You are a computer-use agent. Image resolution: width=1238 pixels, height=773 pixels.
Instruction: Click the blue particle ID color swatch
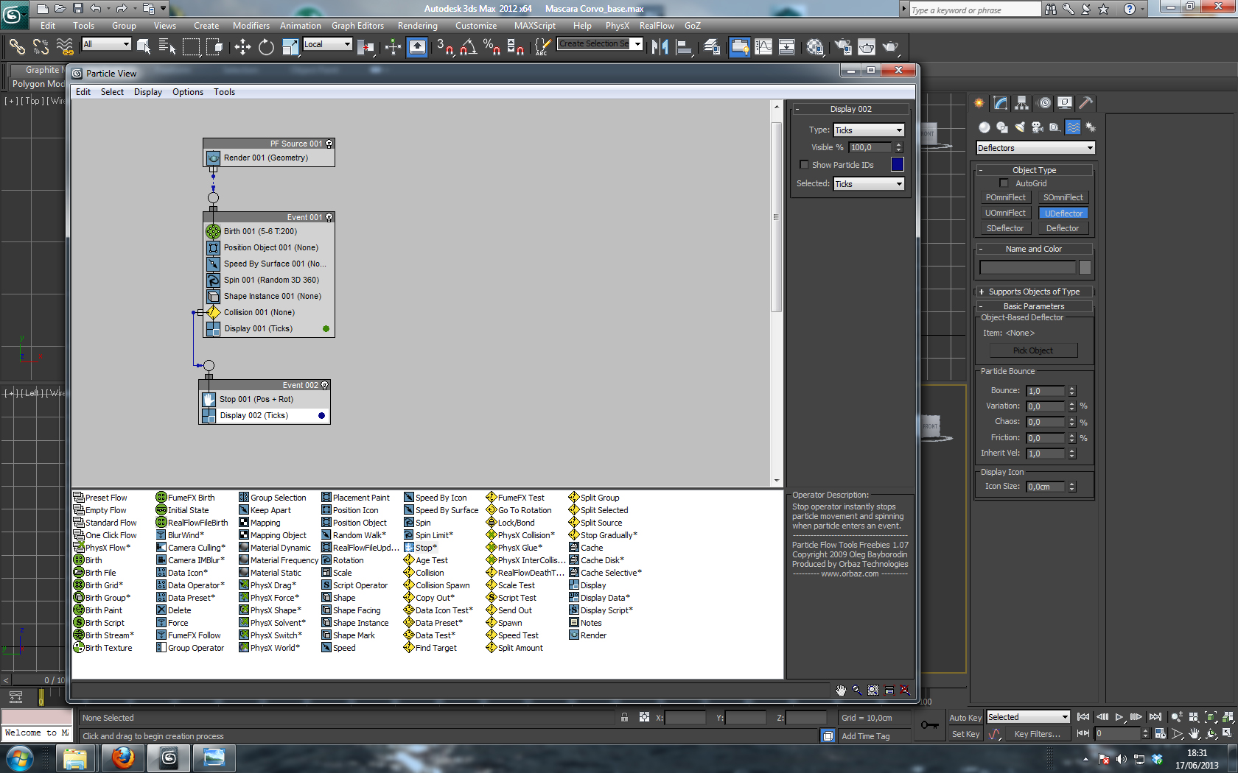[x=897, y=164]
